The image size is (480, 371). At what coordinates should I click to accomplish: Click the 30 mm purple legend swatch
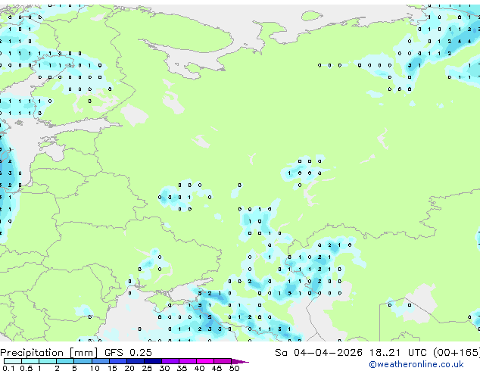tap(170, 361)
